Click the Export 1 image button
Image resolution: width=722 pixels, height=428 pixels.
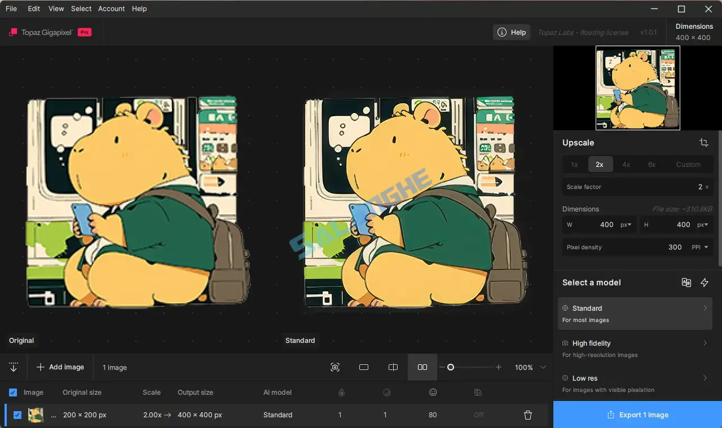tap(637, 414)
